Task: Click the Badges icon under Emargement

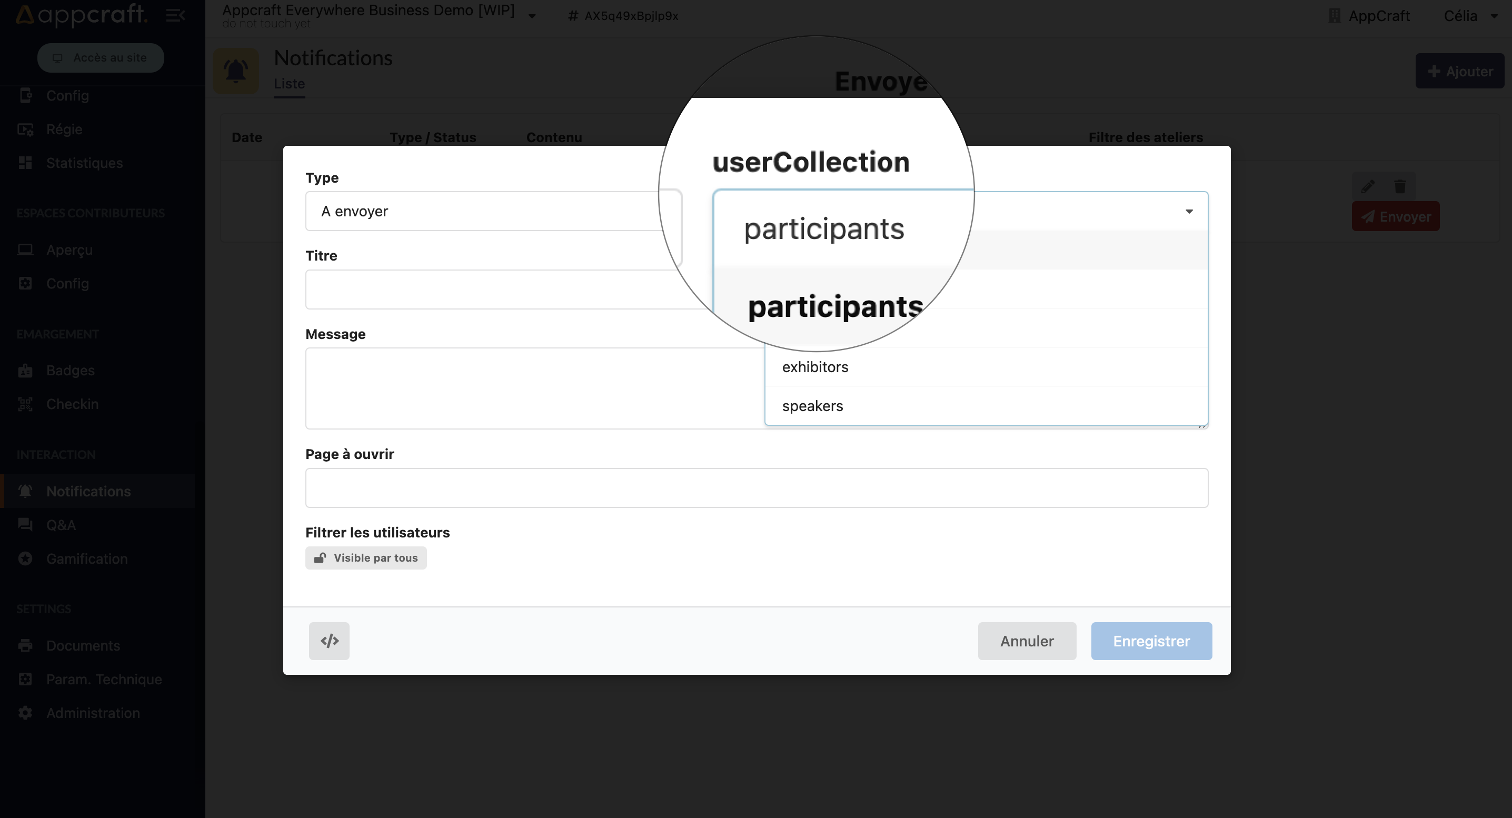Action: 25,370
